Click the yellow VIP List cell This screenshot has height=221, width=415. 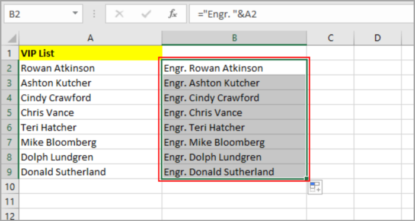91,53
